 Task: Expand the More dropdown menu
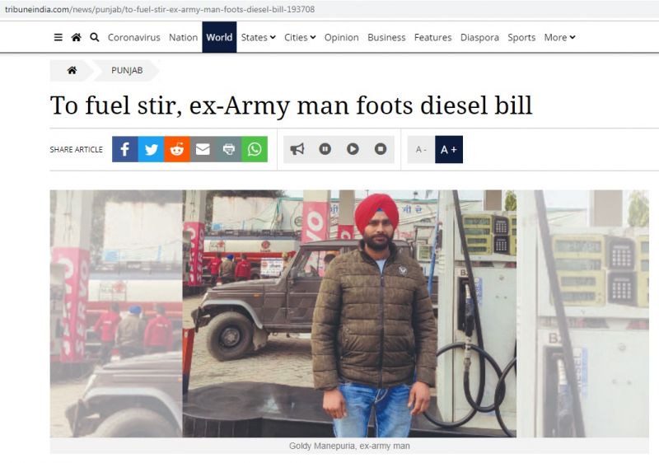click(x=559, y=37)
